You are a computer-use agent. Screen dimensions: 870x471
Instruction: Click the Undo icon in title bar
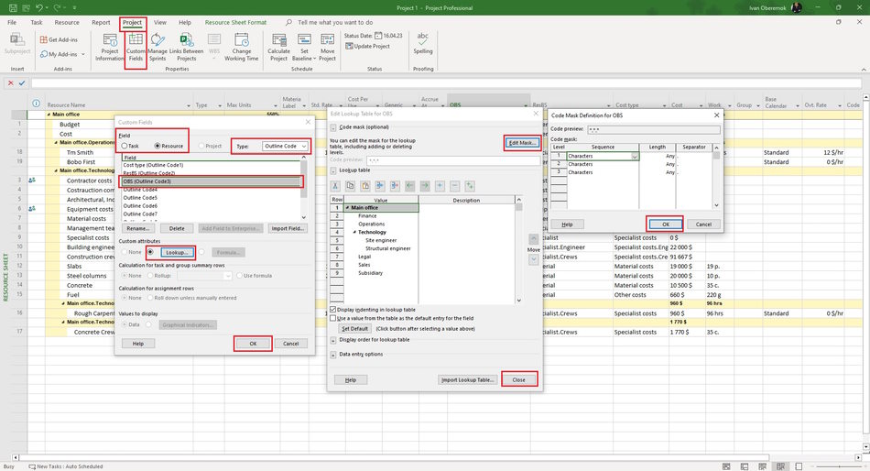point(38,7)
